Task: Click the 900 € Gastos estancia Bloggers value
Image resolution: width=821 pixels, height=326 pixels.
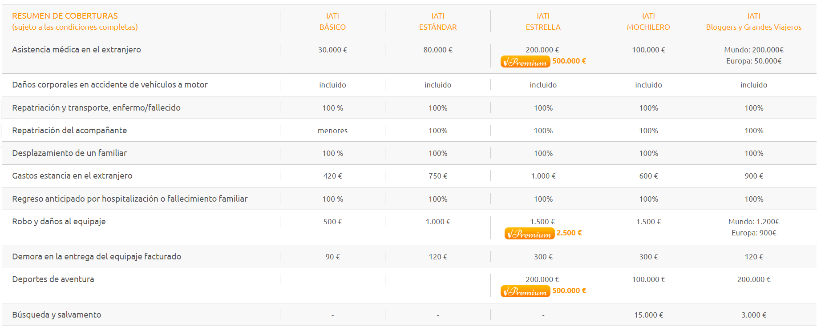Action: pos(754,176)
